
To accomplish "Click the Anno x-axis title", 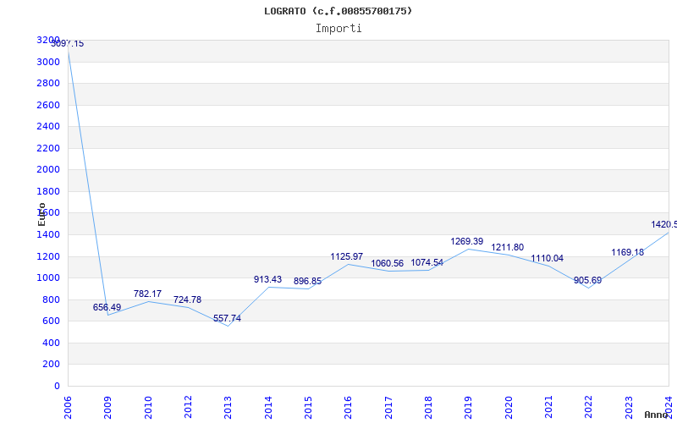I will [657, 415].
